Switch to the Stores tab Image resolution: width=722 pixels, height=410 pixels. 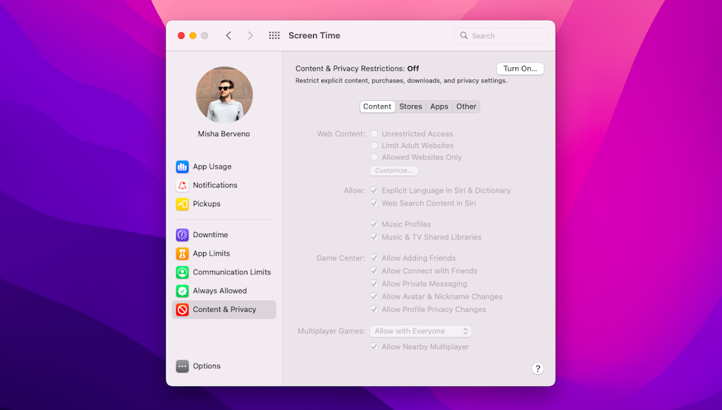coord(410,107)
